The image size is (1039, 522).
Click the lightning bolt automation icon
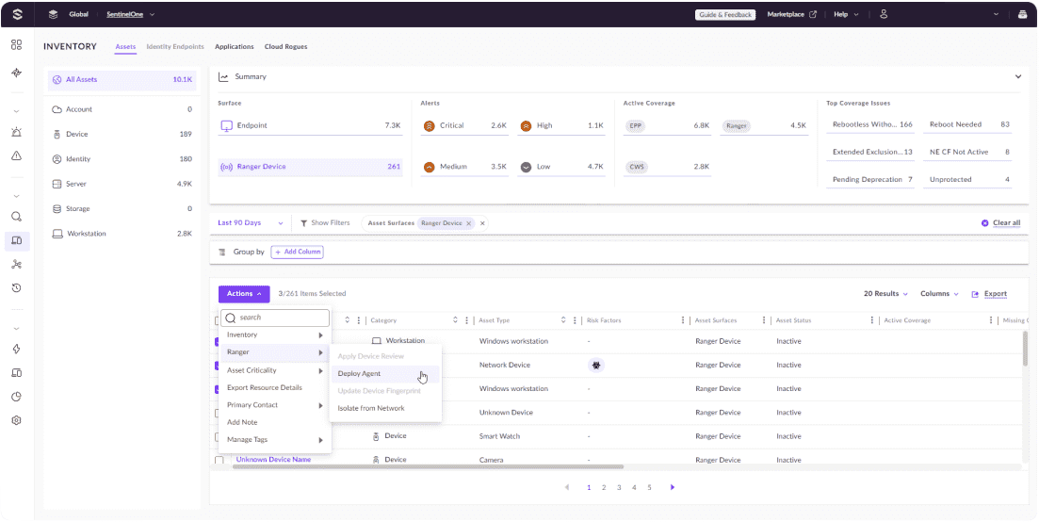pos(16,349)
